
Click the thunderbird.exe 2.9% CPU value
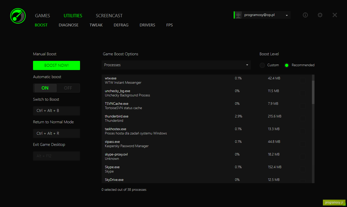pos(239,116)
